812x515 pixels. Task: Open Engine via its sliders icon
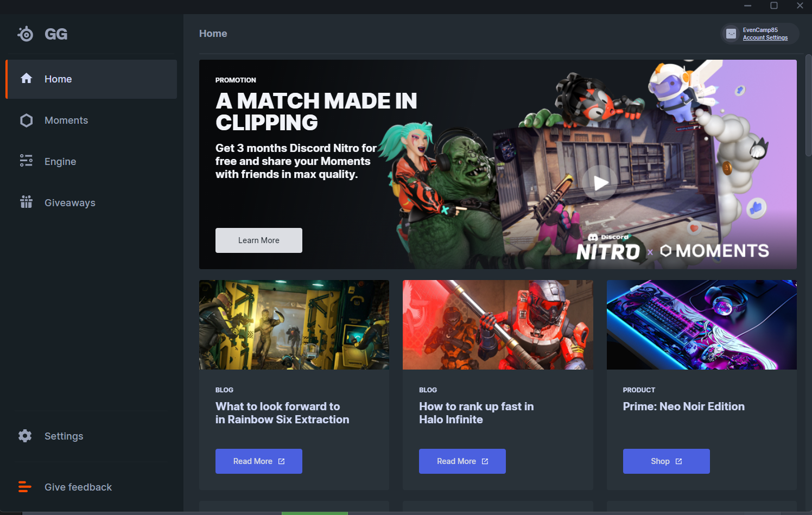click(x=26, y=161)
